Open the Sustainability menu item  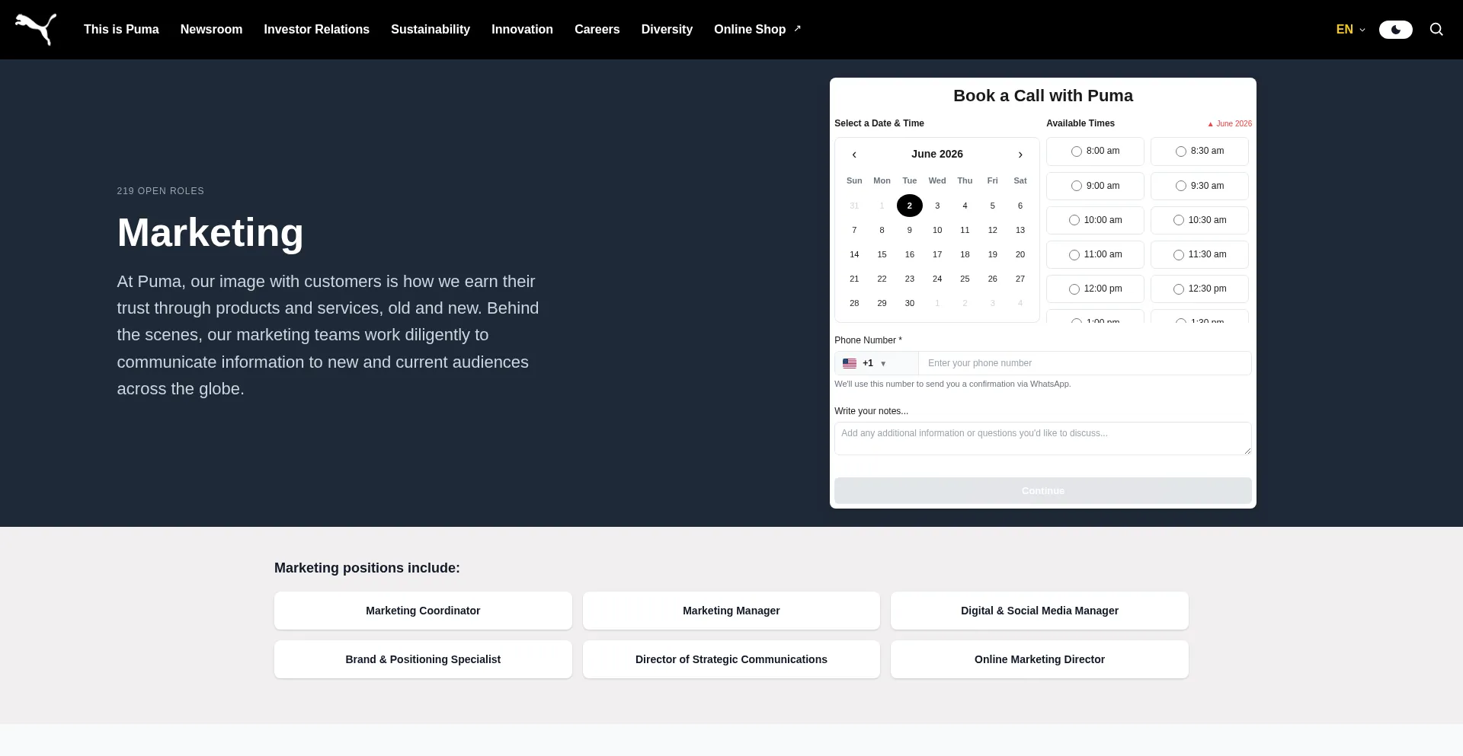coord(431,30)
